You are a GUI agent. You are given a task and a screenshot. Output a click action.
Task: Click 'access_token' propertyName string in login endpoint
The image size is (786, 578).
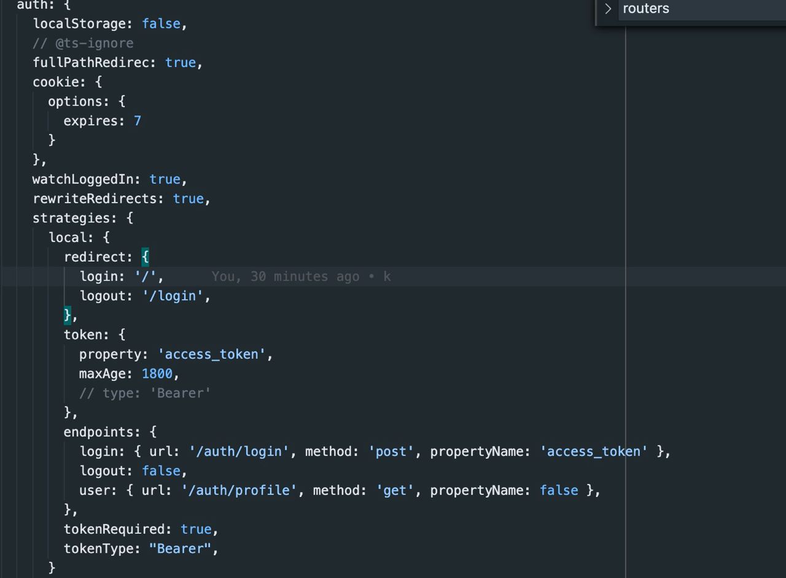coord(594,451)
